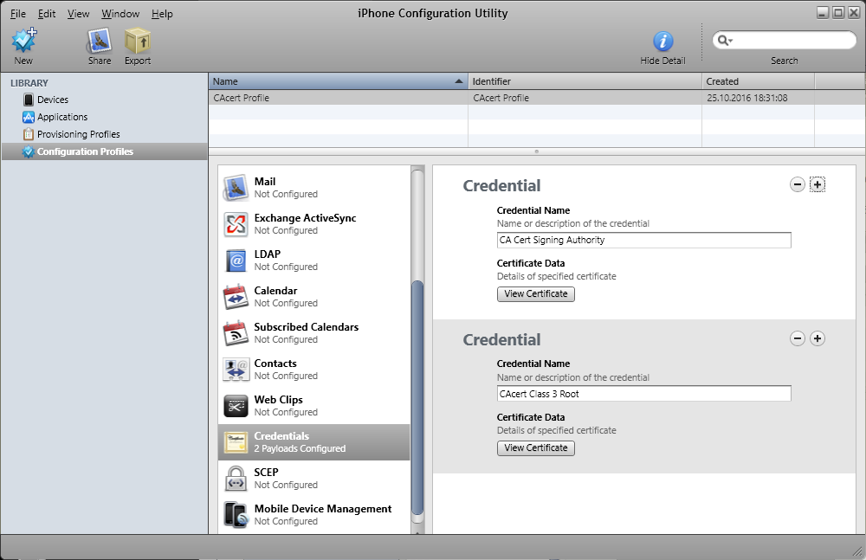Image resolution: width=866 pixels, height=560 pixels.
Task: Select Applications in the library sidebar
Action: [61, 117]
